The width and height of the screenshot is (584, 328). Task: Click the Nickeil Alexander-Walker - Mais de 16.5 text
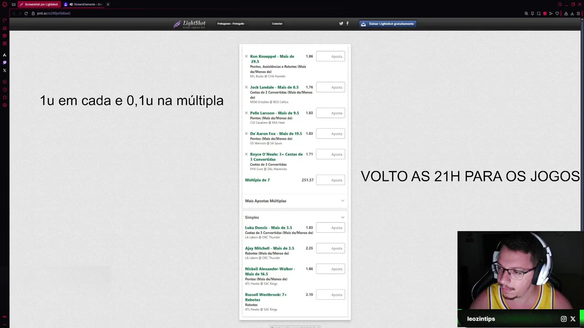pyautogui.click(x=270, y=272)
